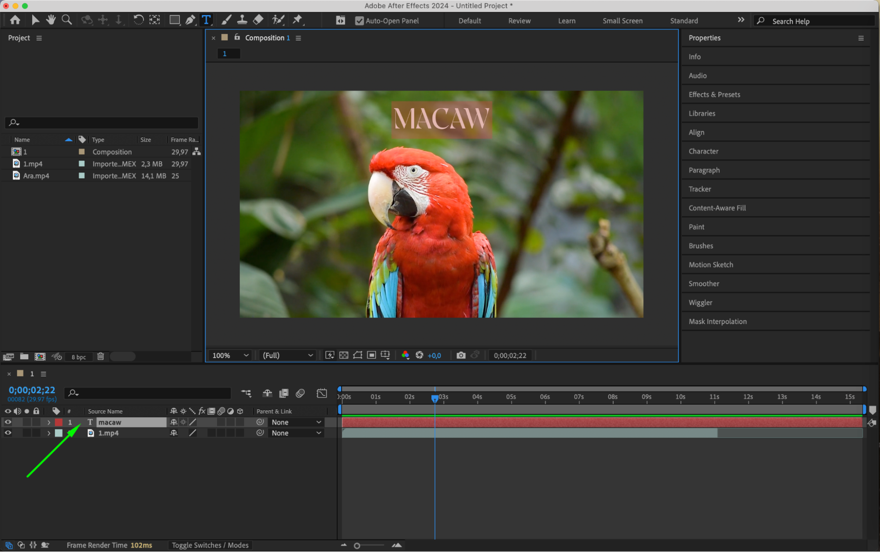
Task: Select the Rectangle shape tool
Action: 174,20
